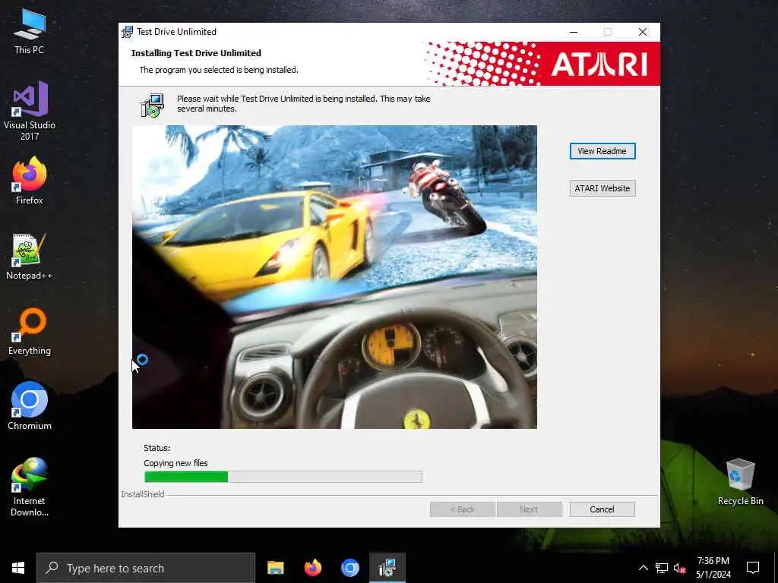Open the network status tray icon

click(662, 568)
